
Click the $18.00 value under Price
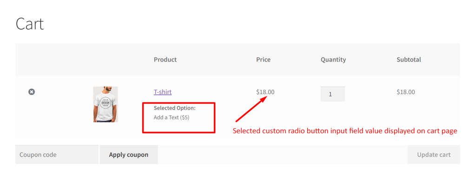pos(265,92)
